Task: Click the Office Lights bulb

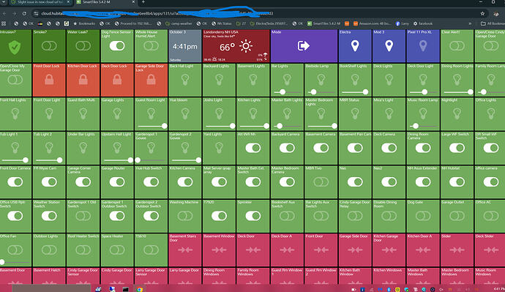Action: point(491,113)
